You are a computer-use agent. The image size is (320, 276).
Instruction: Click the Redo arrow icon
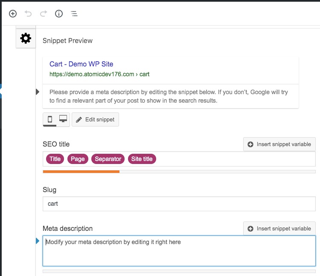pos(44,14)
